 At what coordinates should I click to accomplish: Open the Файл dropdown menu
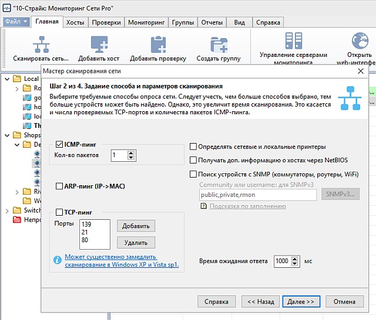tap(16, 22)
